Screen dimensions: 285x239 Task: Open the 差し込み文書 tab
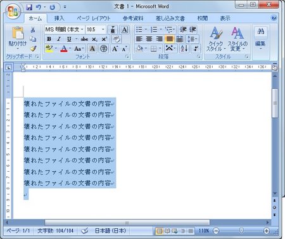tap(170, 18)
